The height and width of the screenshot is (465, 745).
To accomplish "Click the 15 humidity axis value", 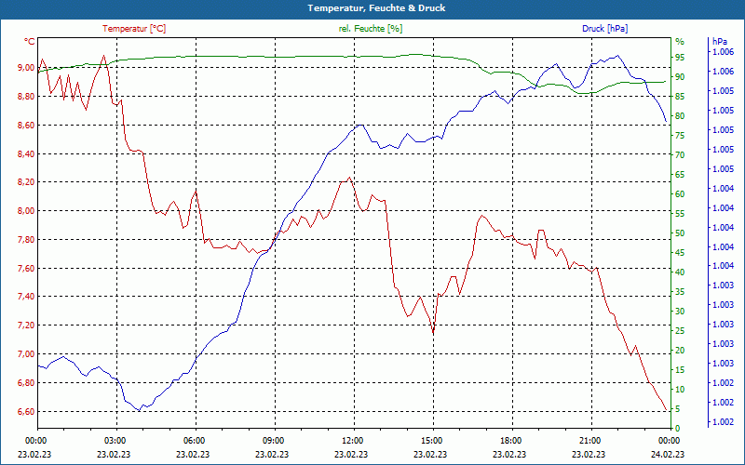I will coord(680,369).
